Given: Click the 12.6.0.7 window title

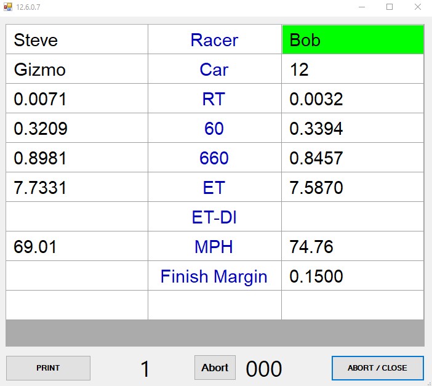Looking at the screenshot, I should [28, 7].
